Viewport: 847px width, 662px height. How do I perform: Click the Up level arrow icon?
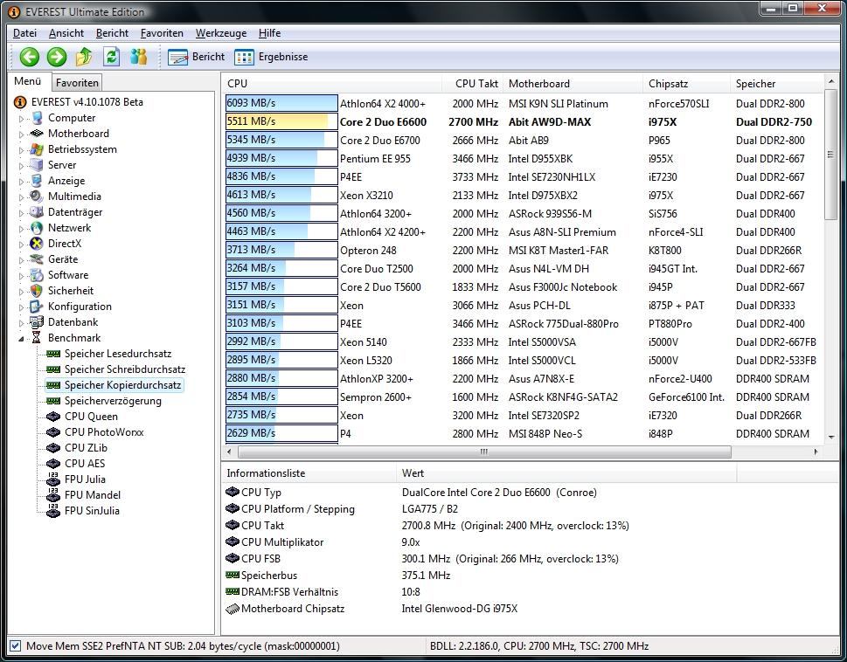coord(84,57)
